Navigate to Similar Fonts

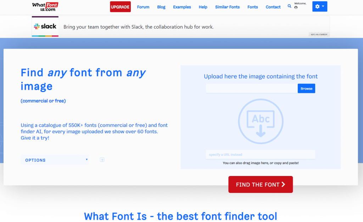tap(227, 7)
